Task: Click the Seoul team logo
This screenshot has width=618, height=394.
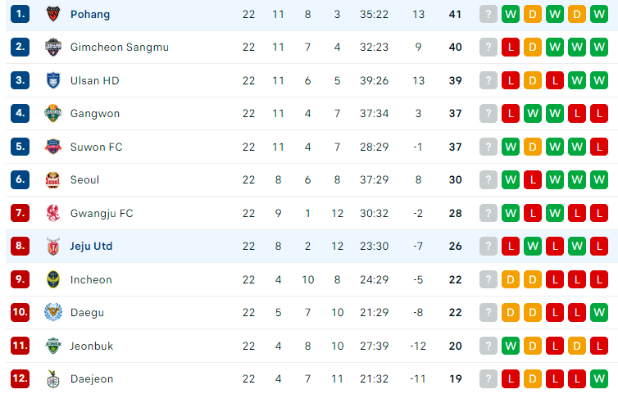Action: pos(52,180)
